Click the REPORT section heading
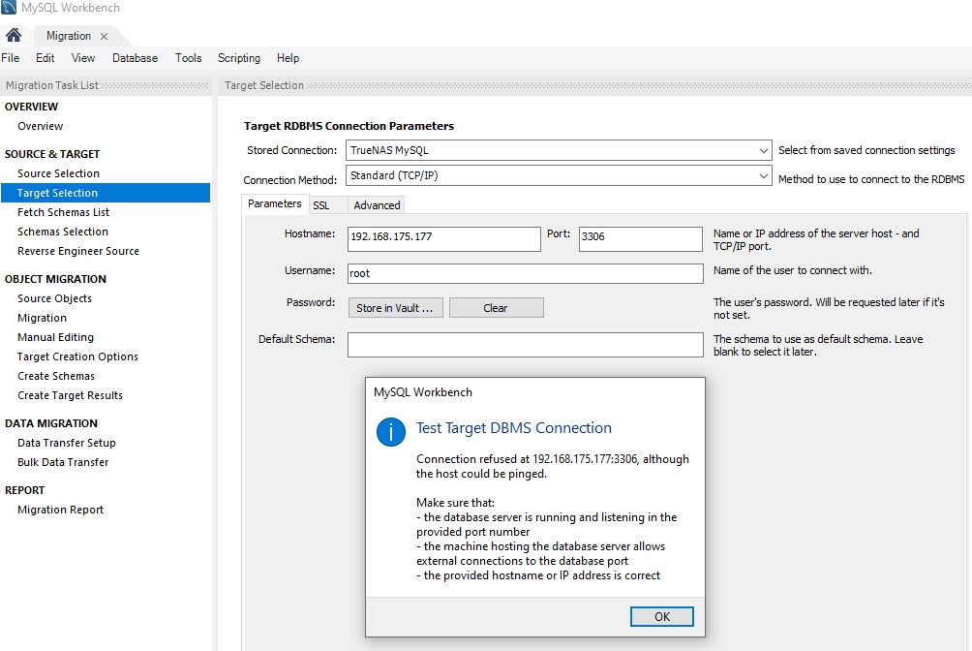Image resolution: width=972 pixels, height=651 pixels. (x=25, y=490)
